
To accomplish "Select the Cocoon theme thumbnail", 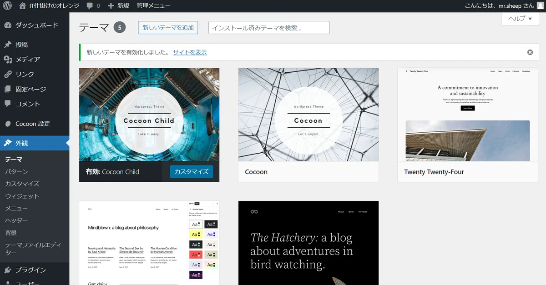I will tap(308, 115).
